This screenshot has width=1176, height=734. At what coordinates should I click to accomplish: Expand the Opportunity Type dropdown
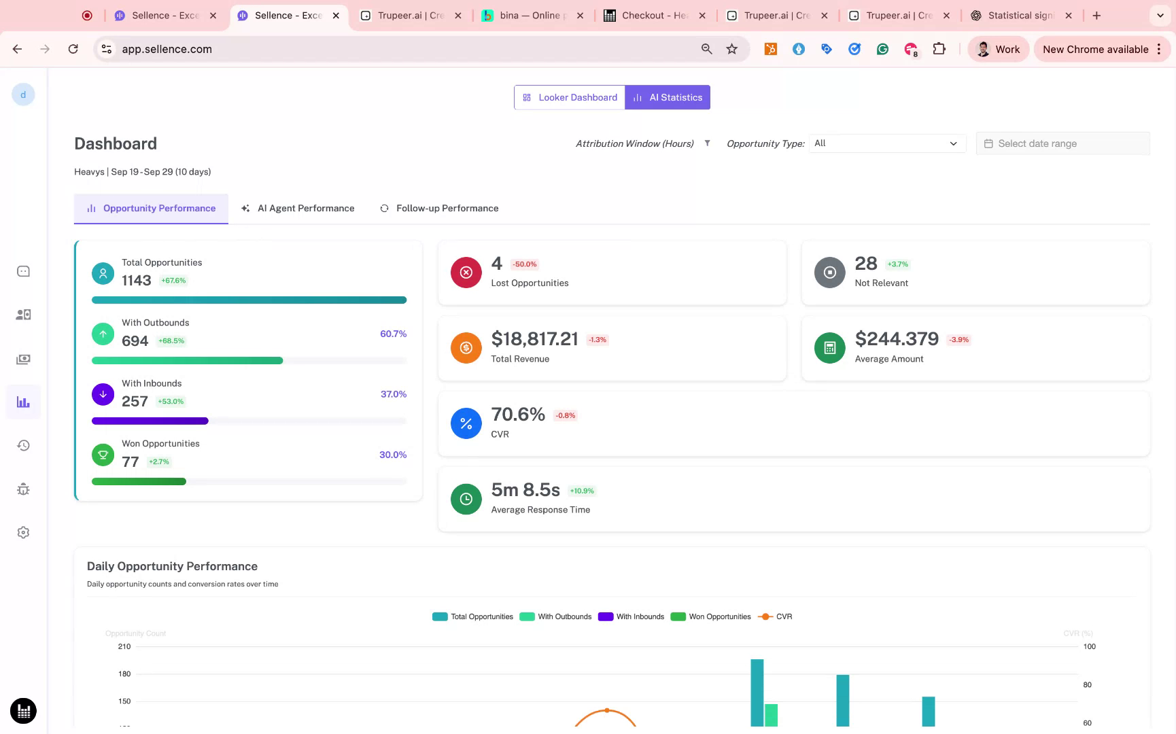click(x=886, y=143)
